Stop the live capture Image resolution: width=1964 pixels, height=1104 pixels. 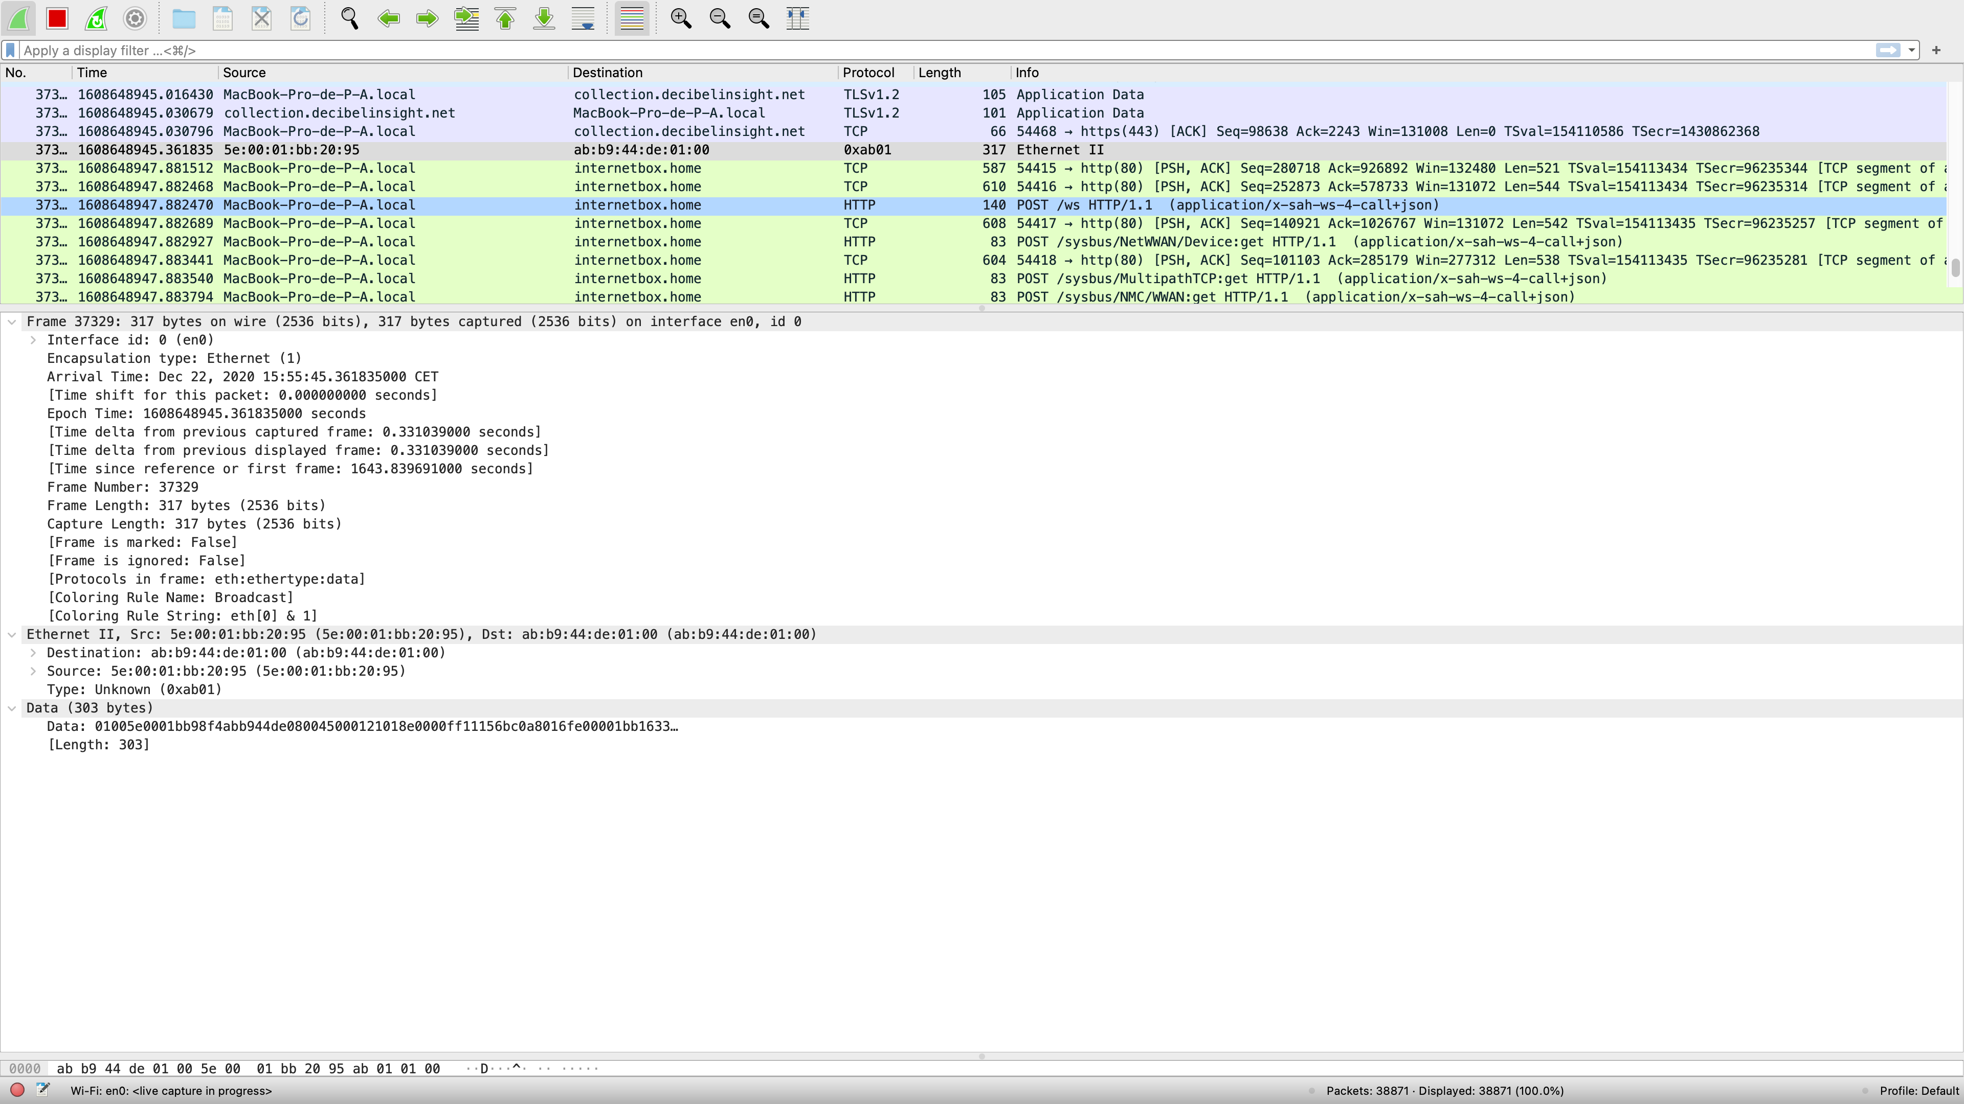click(x=57, y=18)
